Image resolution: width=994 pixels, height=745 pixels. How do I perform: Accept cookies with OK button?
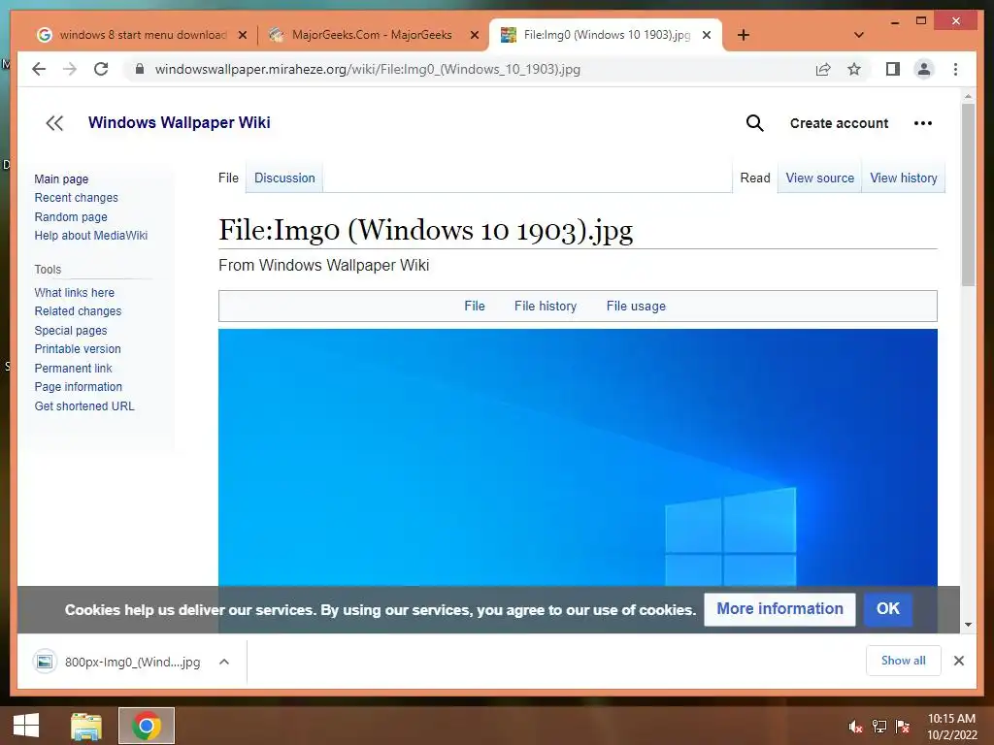[x=887, y=609]
